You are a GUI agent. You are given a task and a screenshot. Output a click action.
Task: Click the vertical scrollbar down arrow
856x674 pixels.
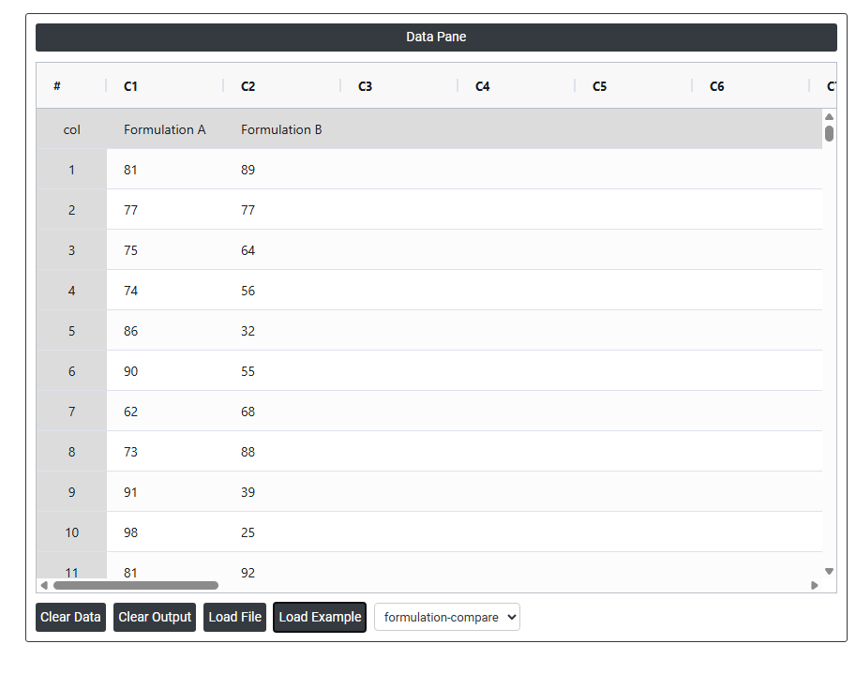click(829, 571)
